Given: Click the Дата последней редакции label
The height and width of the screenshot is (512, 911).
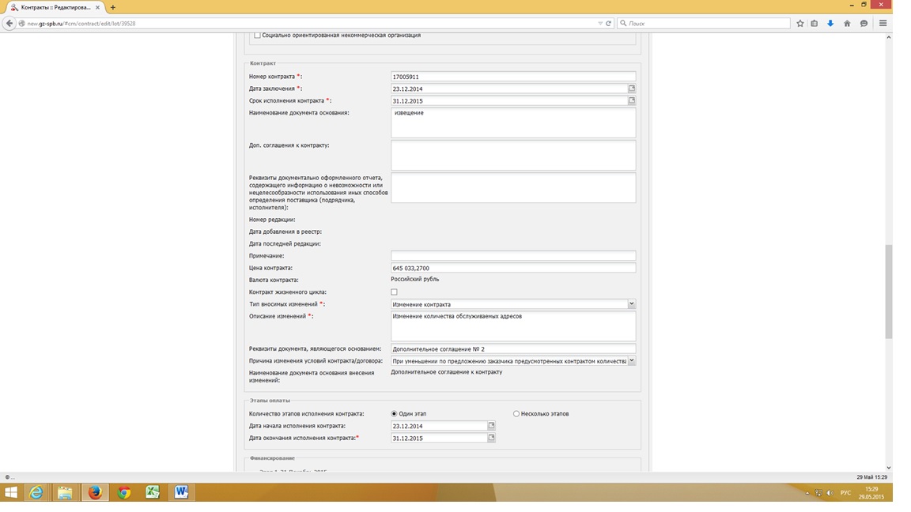Looking at the screenshot, I should click(x=285, y=244).
